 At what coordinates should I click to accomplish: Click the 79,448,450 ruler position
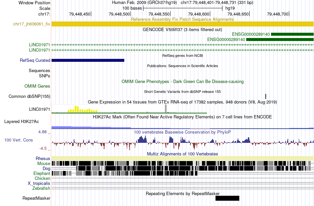tap(80, 14)
